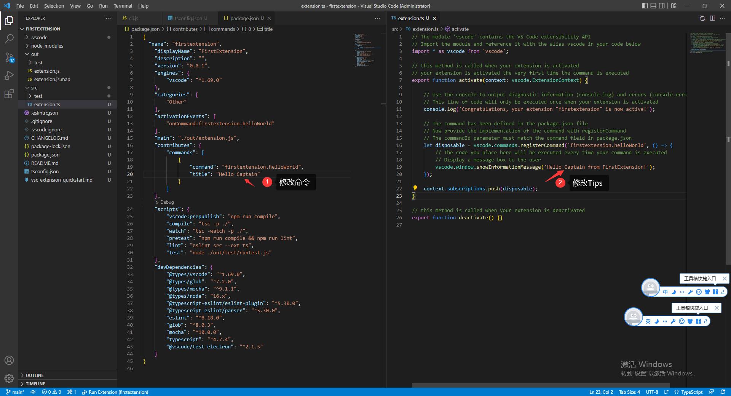The height and width of the screenshot is (396, 731).
Task: Click the lightbulb code action on line 22
Action: pyautogui.click(x=415, y=188)
